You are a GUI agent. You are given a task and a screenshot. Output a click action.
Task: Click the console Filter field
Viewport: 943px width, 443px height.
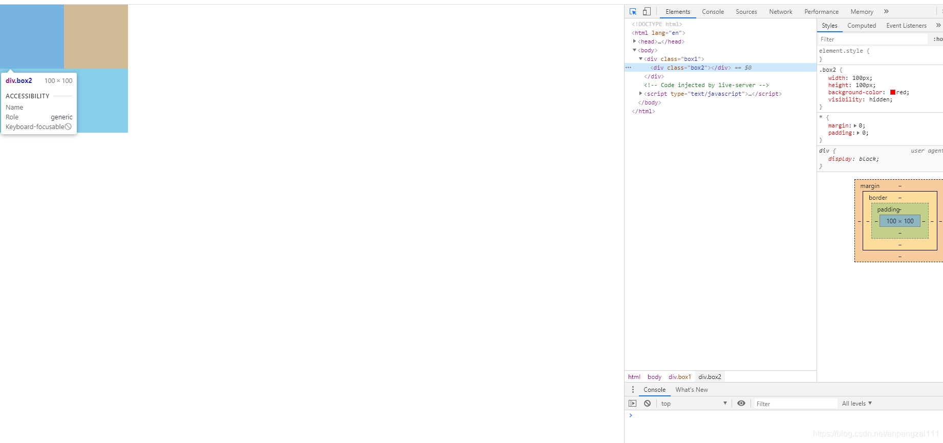796,404
